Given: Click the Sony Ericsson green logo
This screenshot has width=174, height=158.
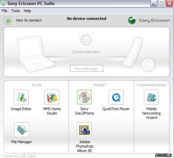Looking at the screenshot, I should [132, 20].
